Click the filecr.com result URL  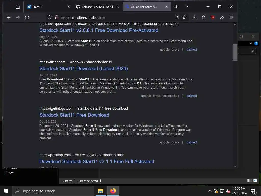(x=75, y=62)
